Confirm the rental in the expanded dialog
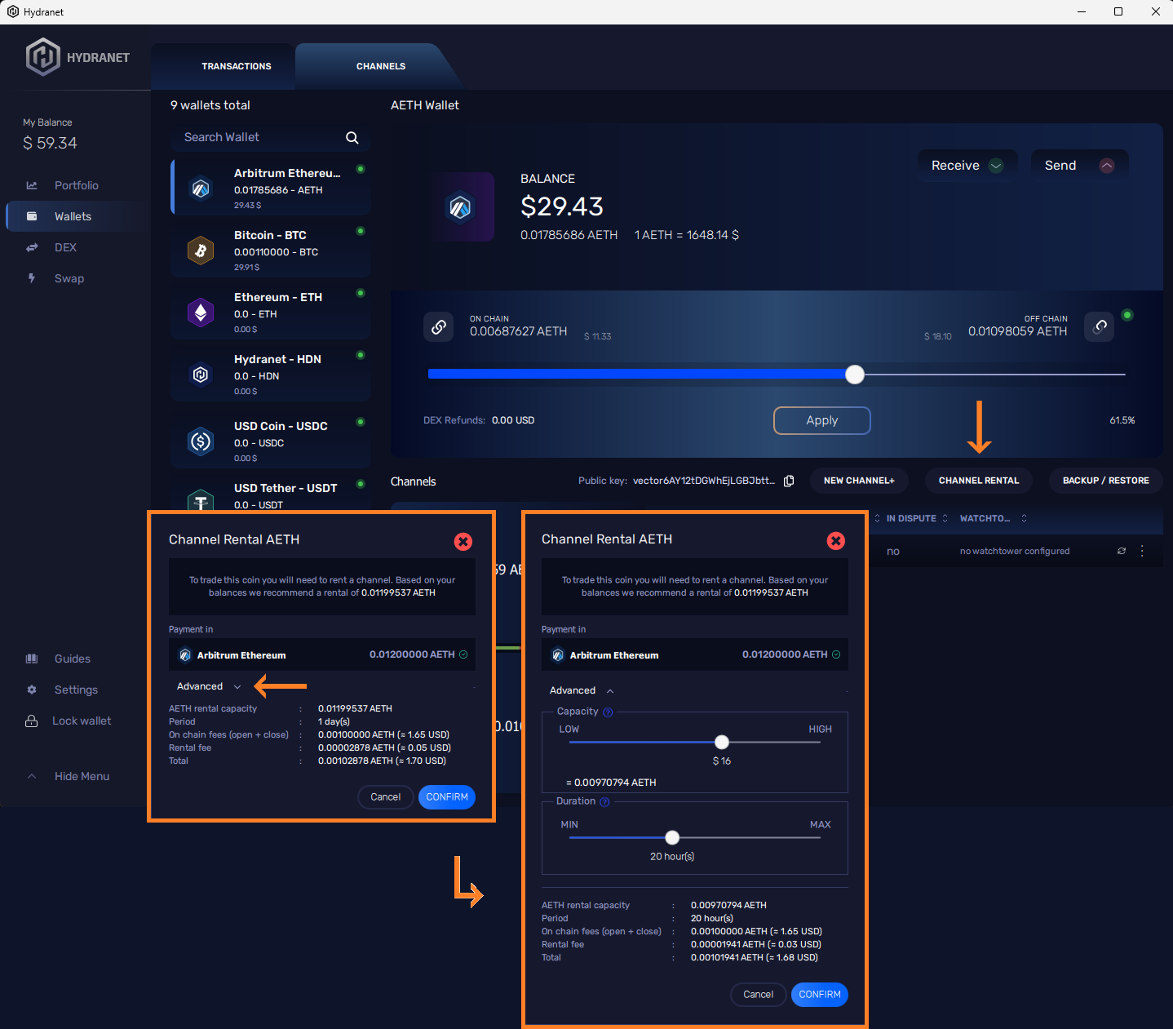 (x=820, y=994)
